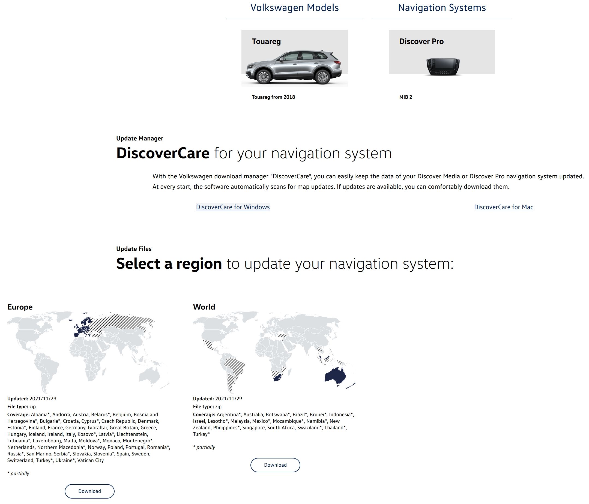Image resolution: width=589 pixels, height=504 pixels.
Task: Click the Europe 'Updated: 2021/11/29' line
Action: (32, 399)
